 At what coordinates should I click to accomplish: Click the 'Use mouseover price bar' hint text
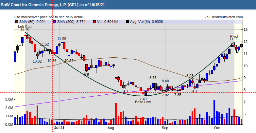[x=48, y=17]
